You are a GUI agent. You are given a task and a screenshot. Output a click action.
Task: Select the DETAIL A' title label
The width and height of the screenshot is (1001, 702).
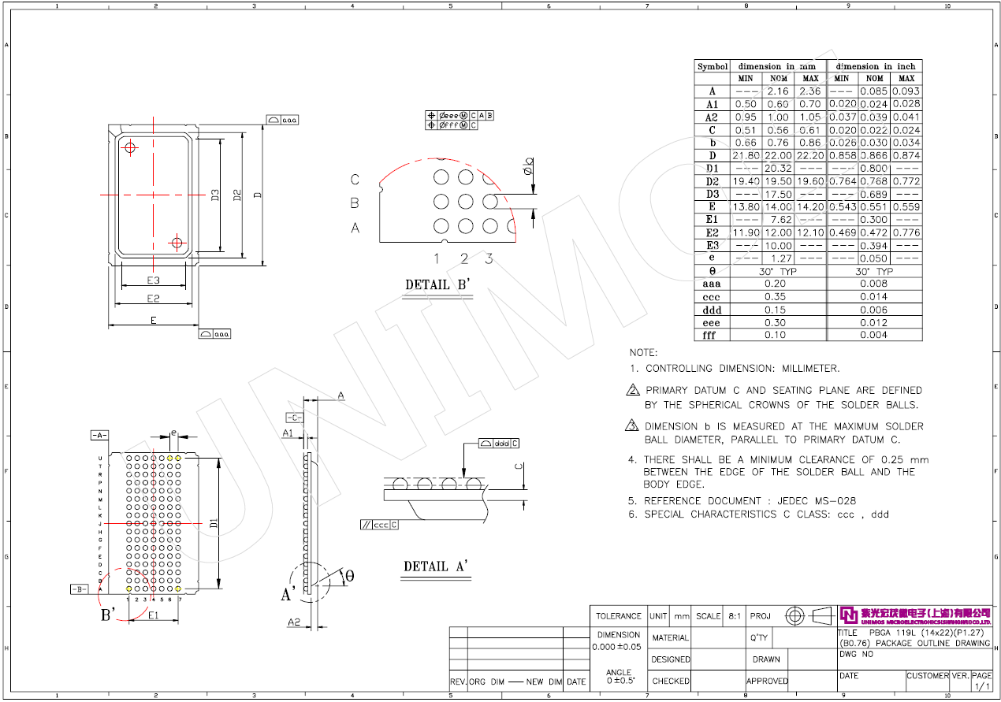point(436,566)
